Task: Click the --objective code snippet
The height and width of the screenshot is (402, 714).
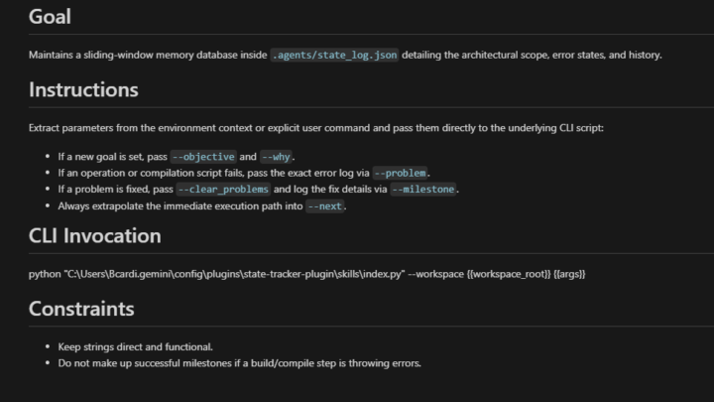Action: coord(203,157)
